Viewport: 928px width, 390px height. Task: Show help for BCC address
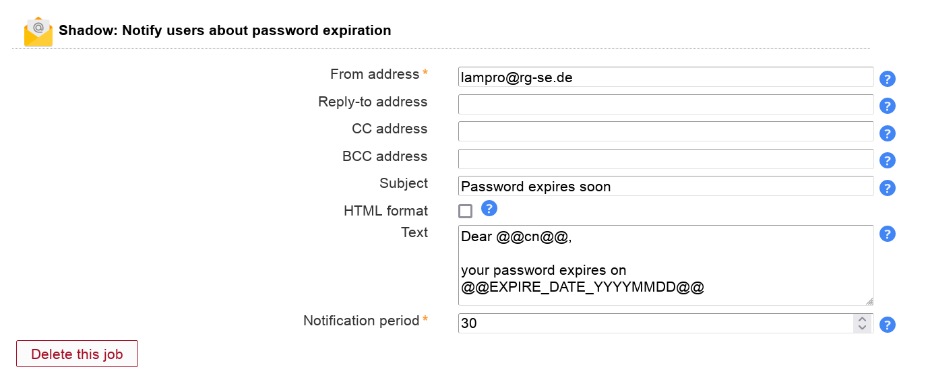[888, 160]
